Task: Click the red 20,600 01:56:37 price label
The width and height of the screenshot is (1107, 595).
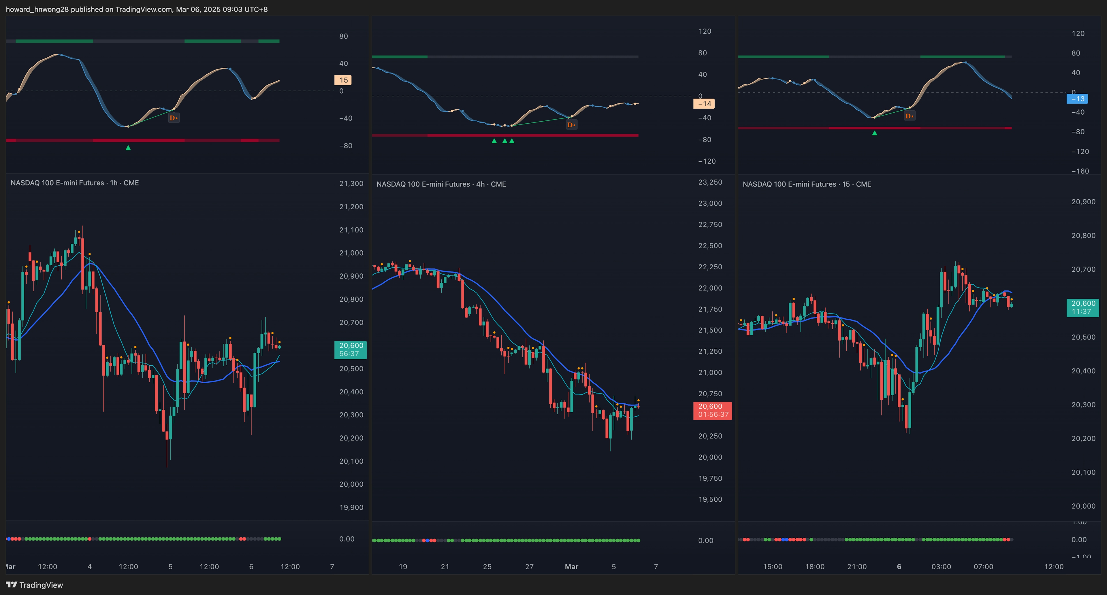Action: (713, 410)
